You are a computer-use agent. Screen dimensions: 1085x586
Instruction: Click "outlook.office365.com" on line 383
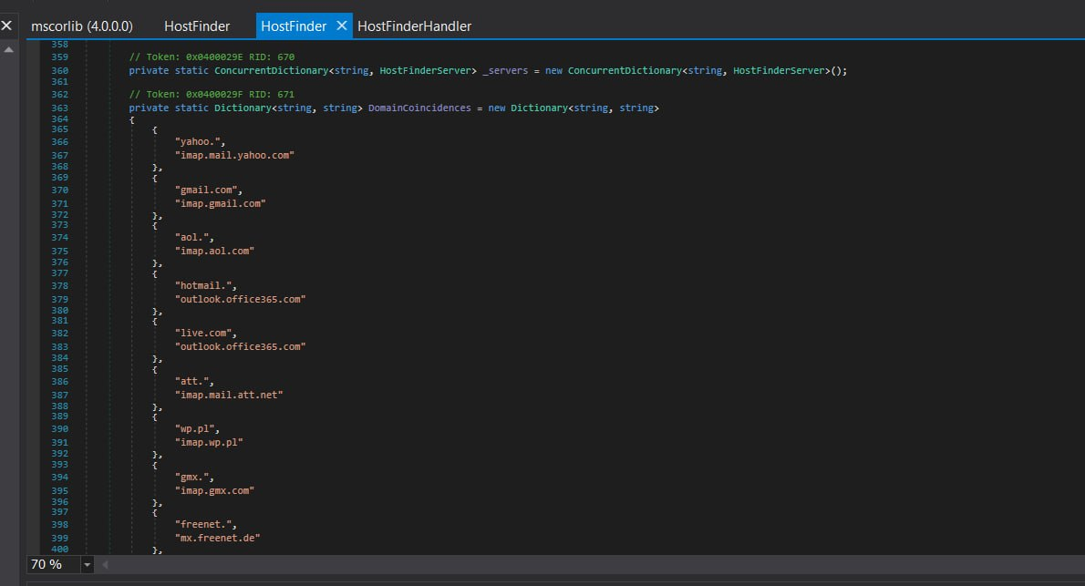(x=240, y=346)
